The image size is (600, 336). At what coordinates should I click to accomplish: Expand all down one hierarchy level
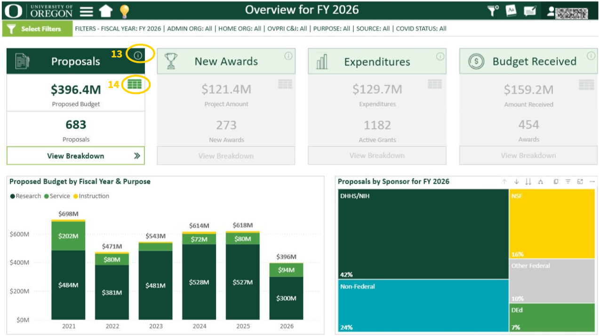[x=540, y=182]
